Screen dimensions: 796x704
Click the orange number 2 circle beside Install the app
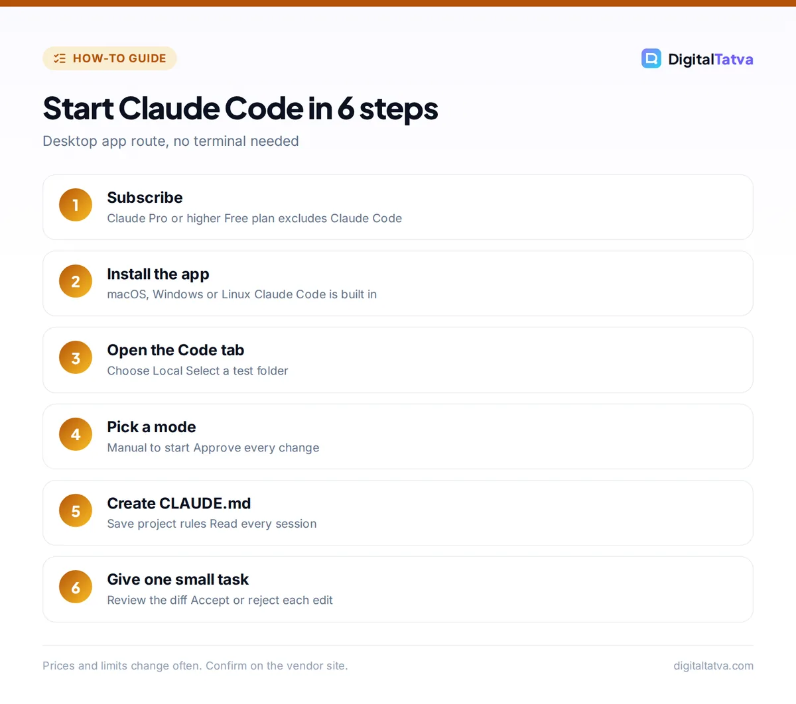76,281
